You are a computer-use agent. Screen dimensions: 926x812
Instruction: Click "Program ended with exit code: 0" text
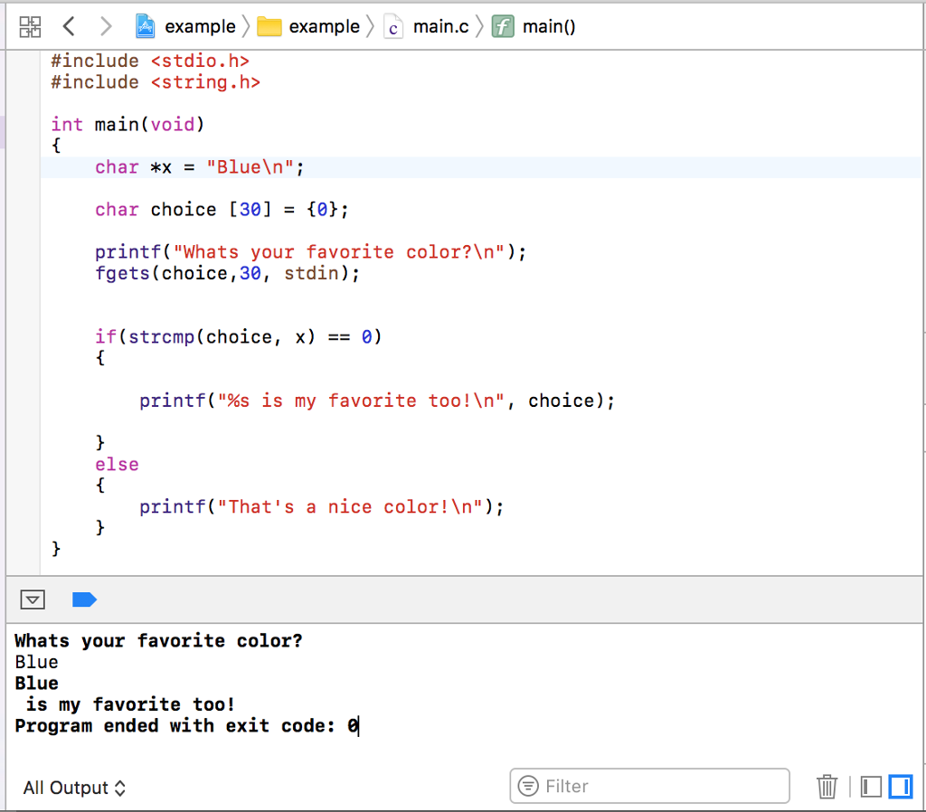[x=186, y=726]
